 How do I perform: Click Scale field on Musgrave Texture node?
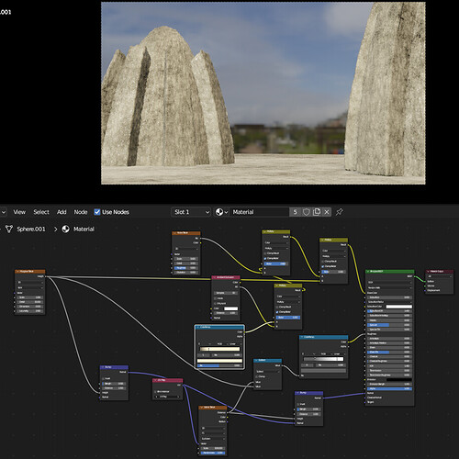coord(29,297)
